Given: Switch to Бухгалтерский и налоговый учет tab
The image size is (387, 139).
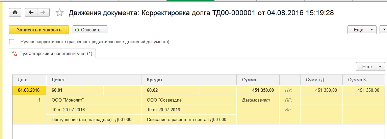Looking at the screenshot, I should click(x=56, y=54).
